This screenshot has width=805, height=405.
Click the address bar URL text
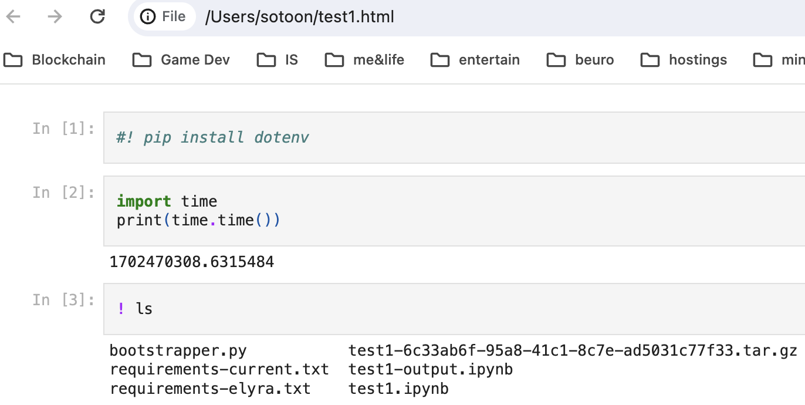coord(299,17)
